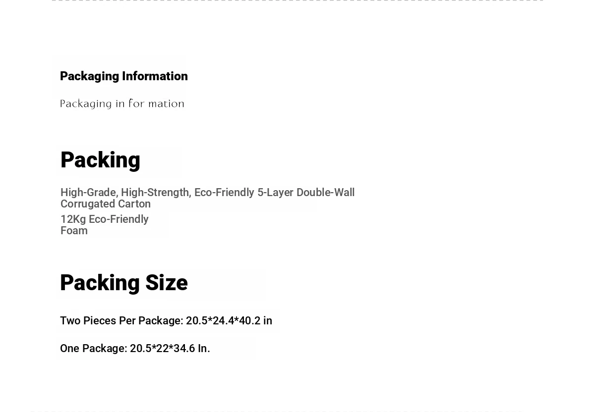Click the dashed divider at page bottom
The image size is (595, 412).
click(x=276, y=411)
